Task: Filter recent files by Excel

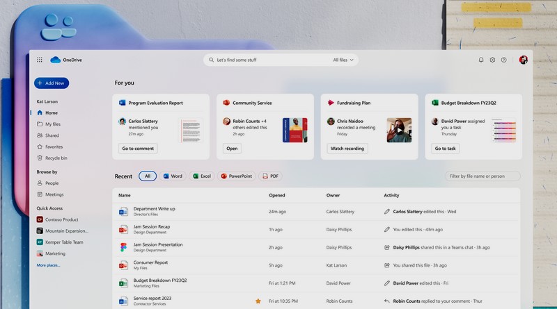Action: pos(202,176)
